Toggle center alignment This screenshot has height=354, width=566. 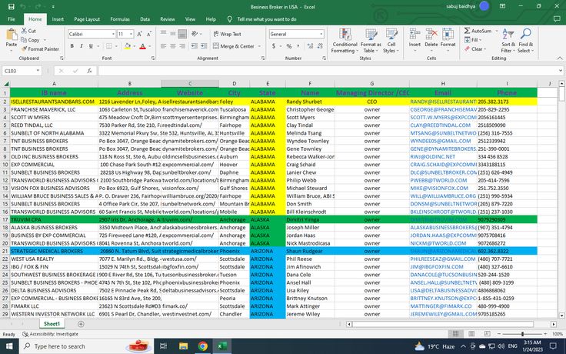click(173, 46)
